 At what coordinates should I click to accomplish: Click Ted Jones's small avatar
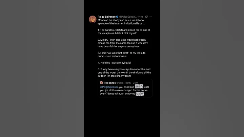click(x=101, y=83)
